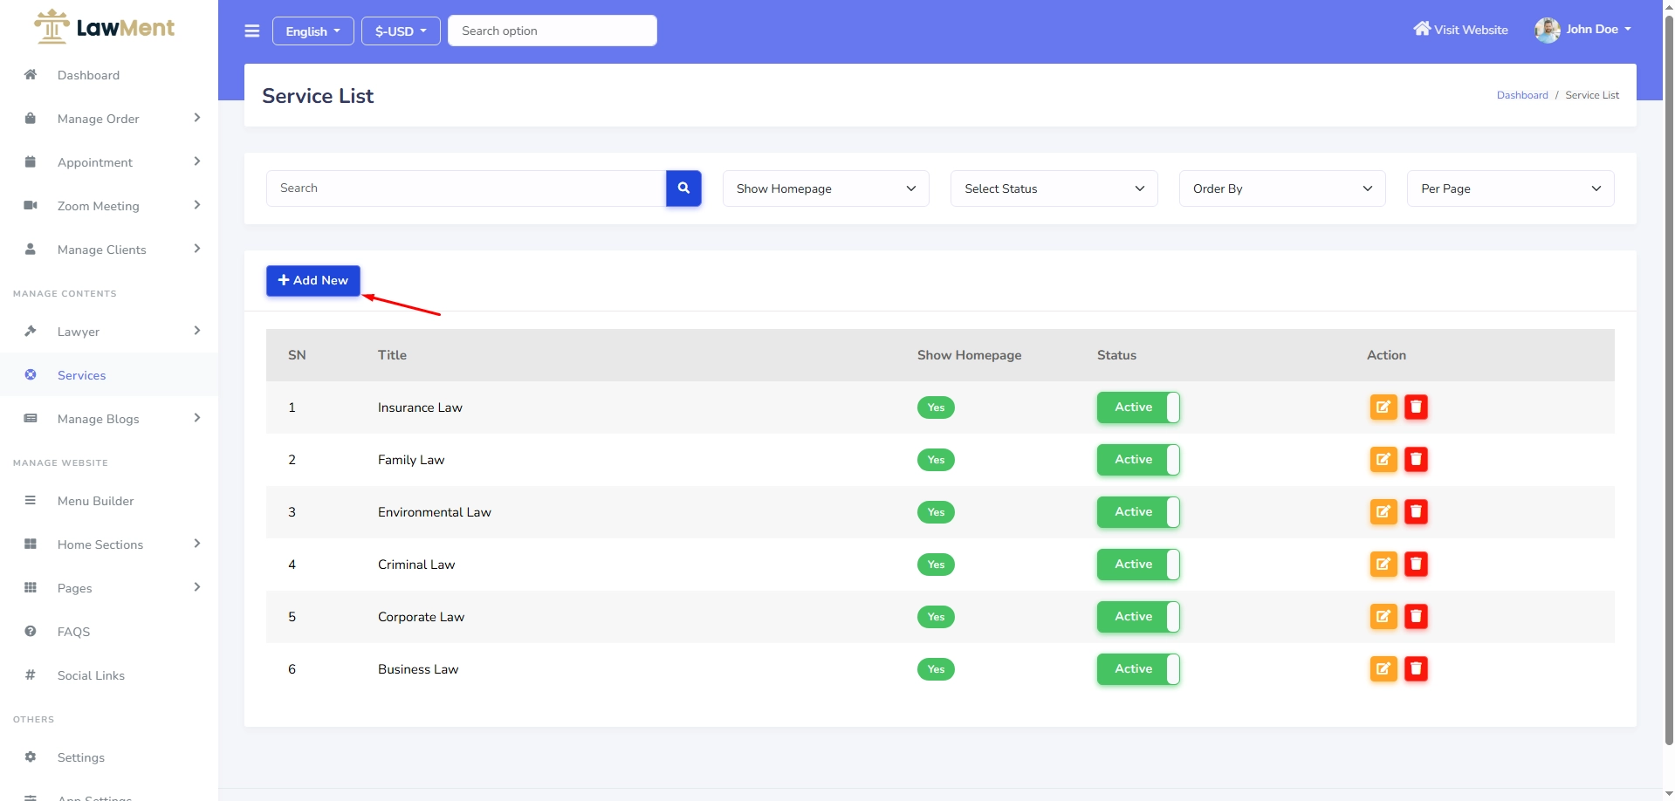Screen dimensions: 1675x801
Task: Focus the service list Search field
Action: 466,188
